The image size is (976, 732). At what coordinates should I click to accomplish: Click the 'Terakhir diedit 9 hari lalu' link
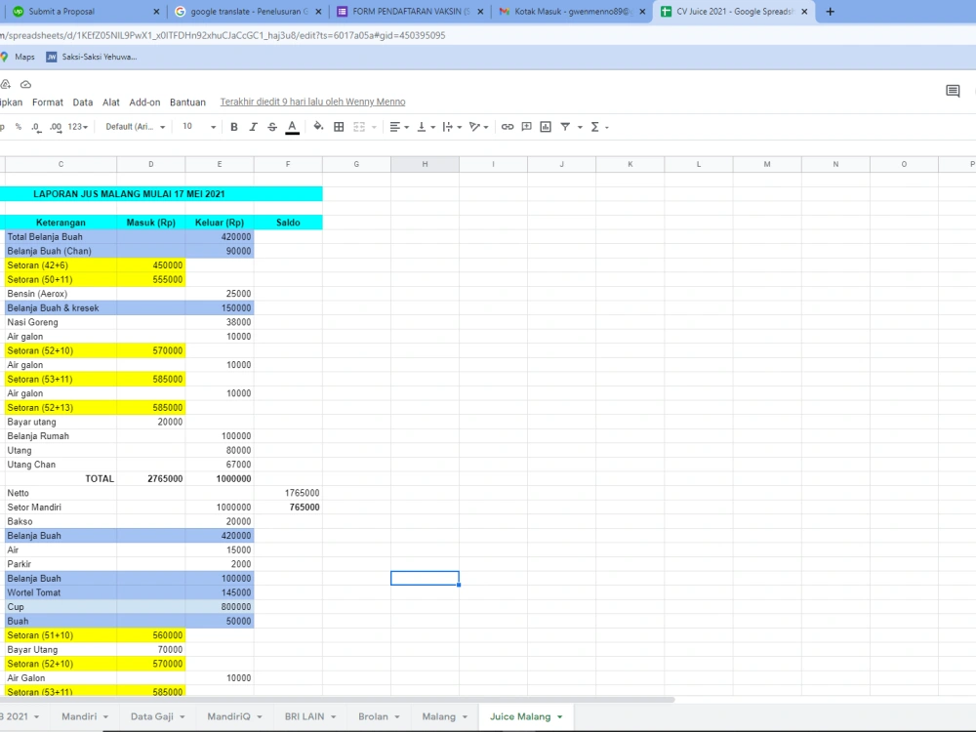[x=312, y=102]
